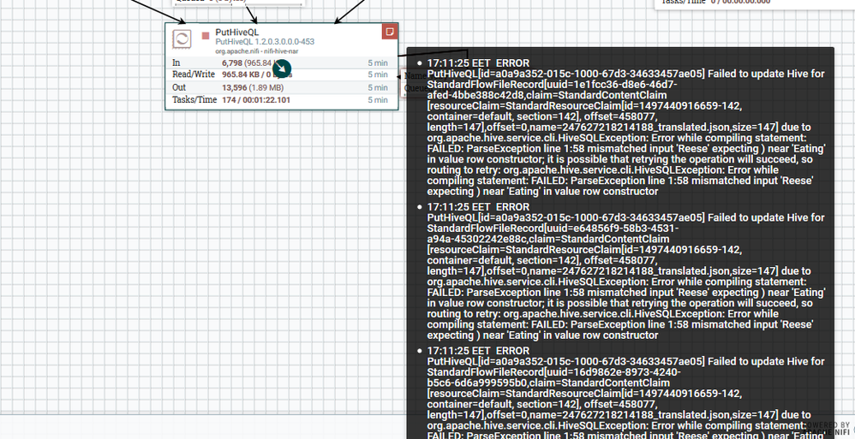Click the 5 min label in Tasks/Time row
The height and width of the screenshot is (439, 855).
[x=377, y=100]
